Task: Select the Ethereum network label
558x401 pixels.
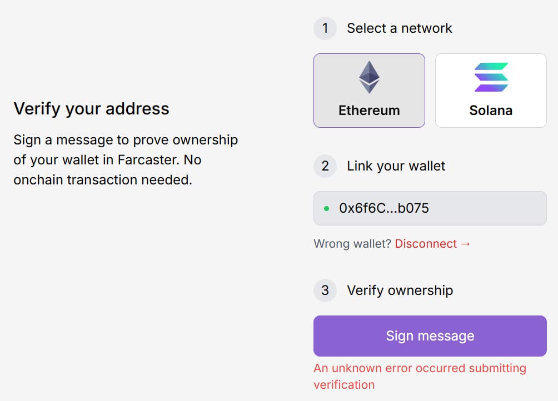Action: click(x=369, y=110)
